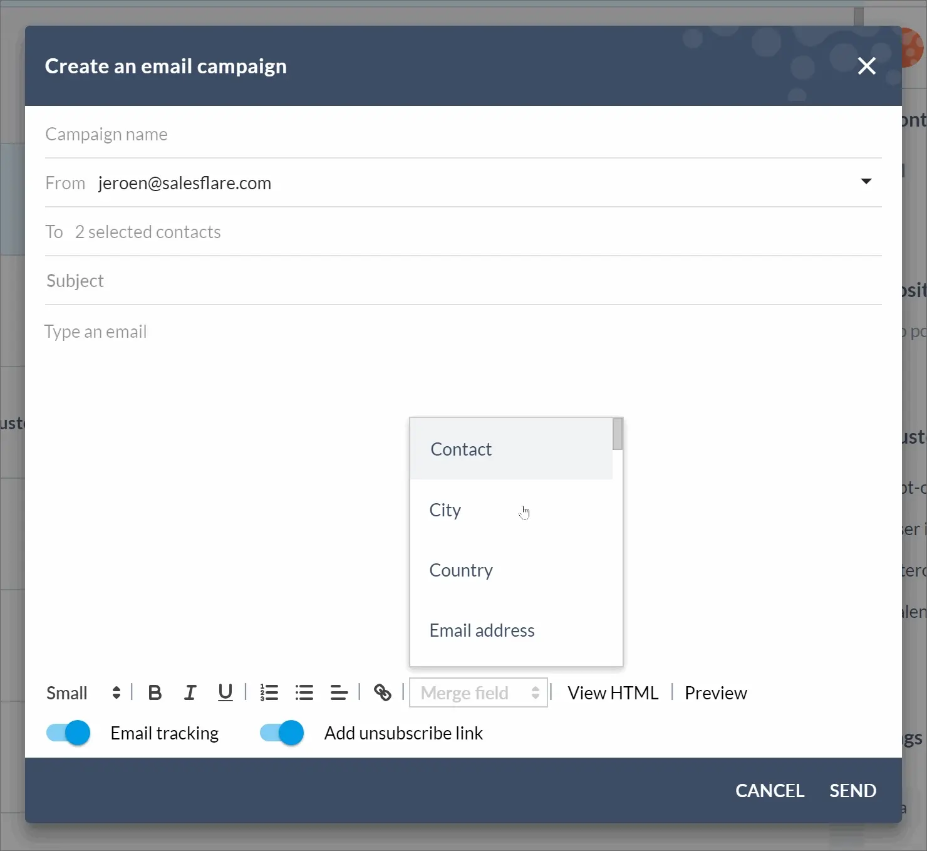The image size is (927, 851).
Task: Click into the Type an email body
Action: [463, 489]
